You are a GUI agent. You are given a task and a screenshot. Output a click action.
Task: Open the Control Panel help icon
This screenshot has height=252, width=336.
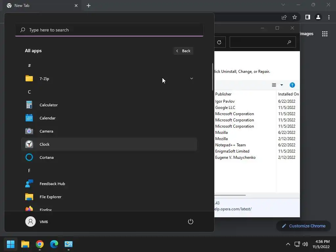(292, 85)
